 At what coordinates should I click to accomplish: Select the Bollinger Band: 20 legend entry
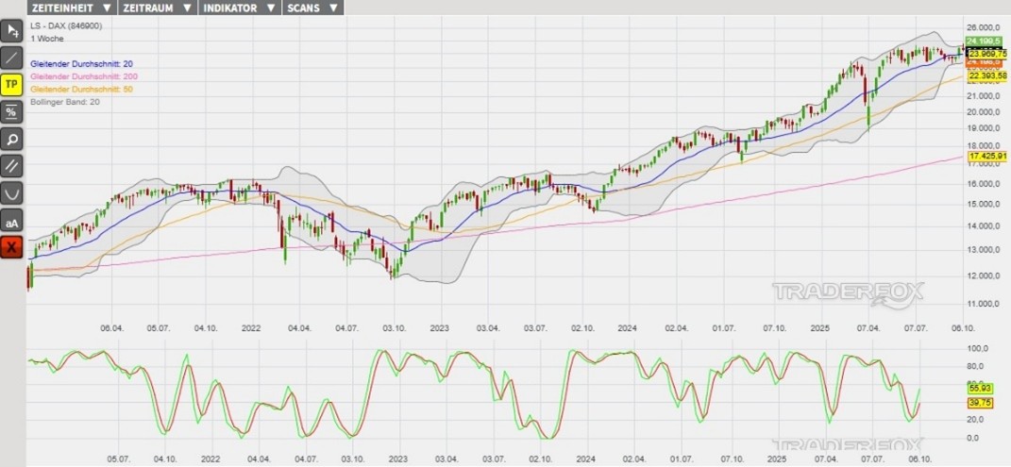click(x=65, y=101)
